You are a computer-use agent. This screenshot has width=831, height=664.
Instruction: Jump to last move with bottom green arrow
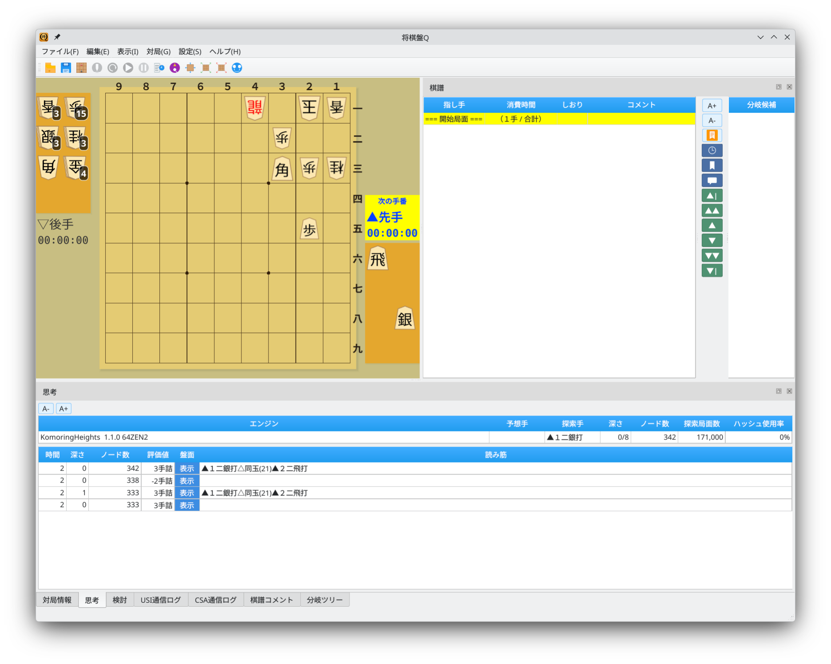coord(712,271)
